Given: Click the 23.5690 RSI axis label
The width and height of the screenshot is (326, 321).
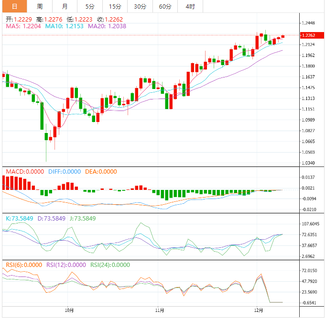Looking at the screenshot, I should [x=309, y=292].
